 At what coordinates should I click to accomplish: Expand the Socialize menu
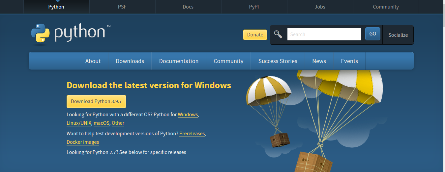[x=398, y=35]
